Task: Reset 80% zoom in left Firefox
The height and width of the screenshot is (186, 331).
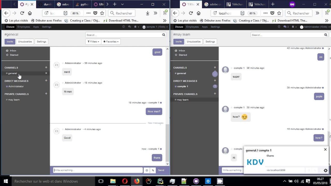Action: point(75,13)
